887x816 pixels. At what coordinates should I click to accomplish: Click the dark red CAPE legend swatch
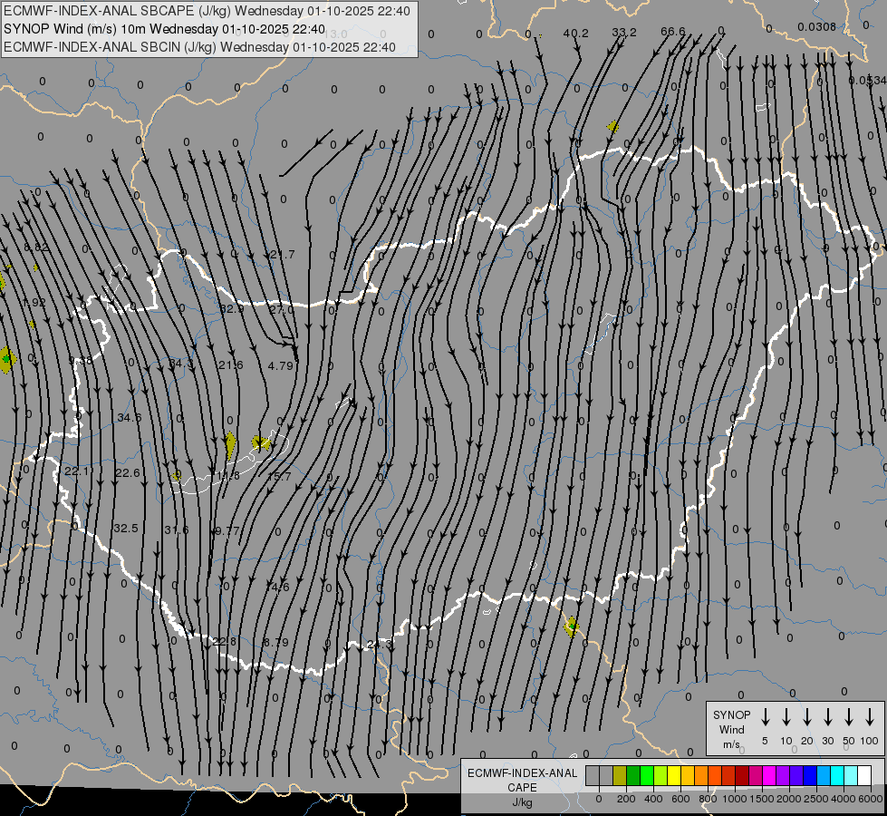pos(742,775)
